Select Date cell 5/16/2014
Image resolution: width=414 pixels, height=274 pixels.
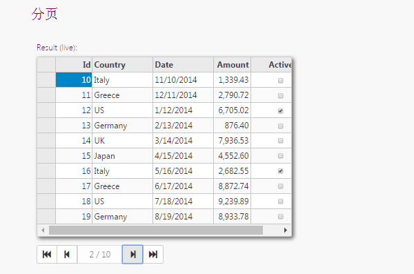click(183, 171)
